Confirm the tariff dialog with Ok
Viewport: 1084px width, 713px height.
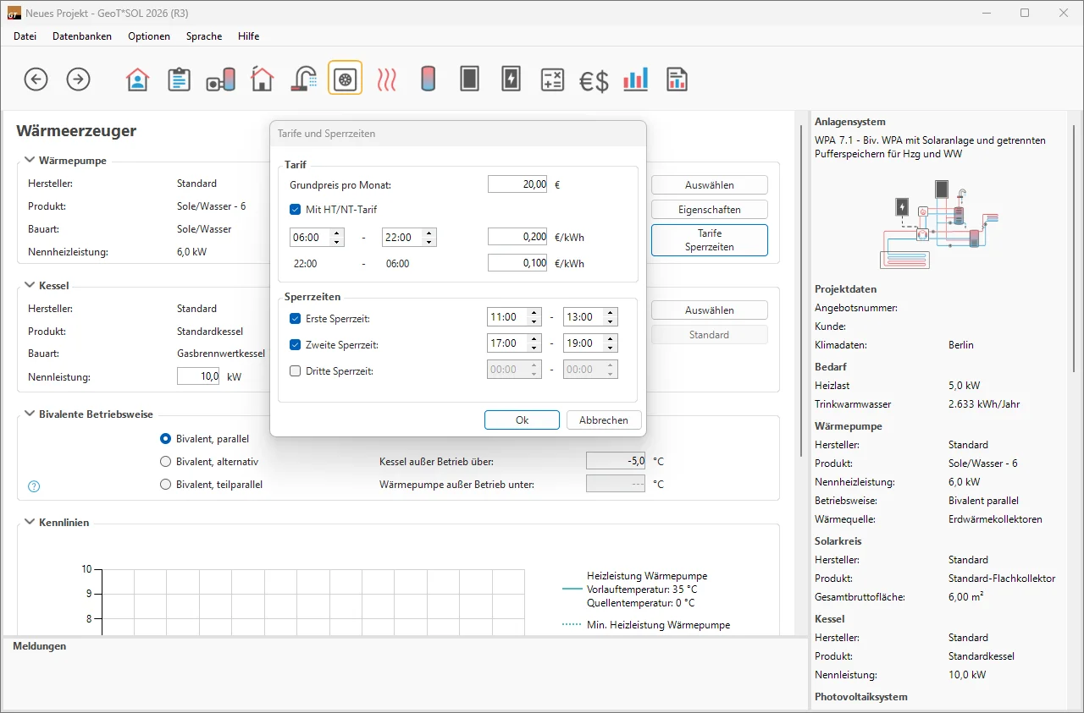(522, 420)
